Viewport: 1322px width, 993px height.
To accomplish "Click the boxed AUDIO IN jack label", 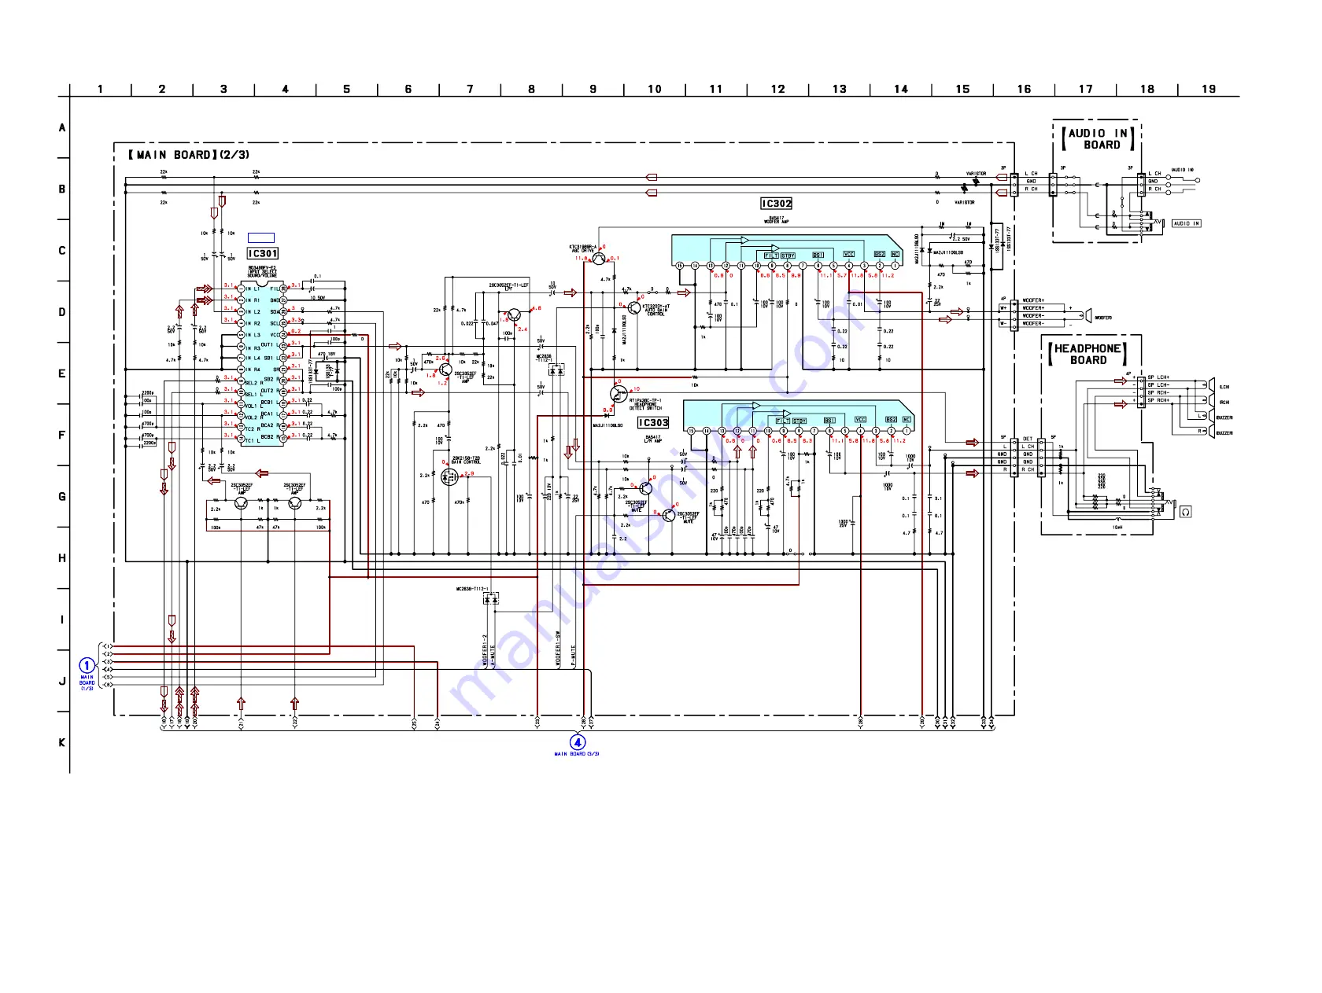I will pyautogui.click(x=1187, y=223).
